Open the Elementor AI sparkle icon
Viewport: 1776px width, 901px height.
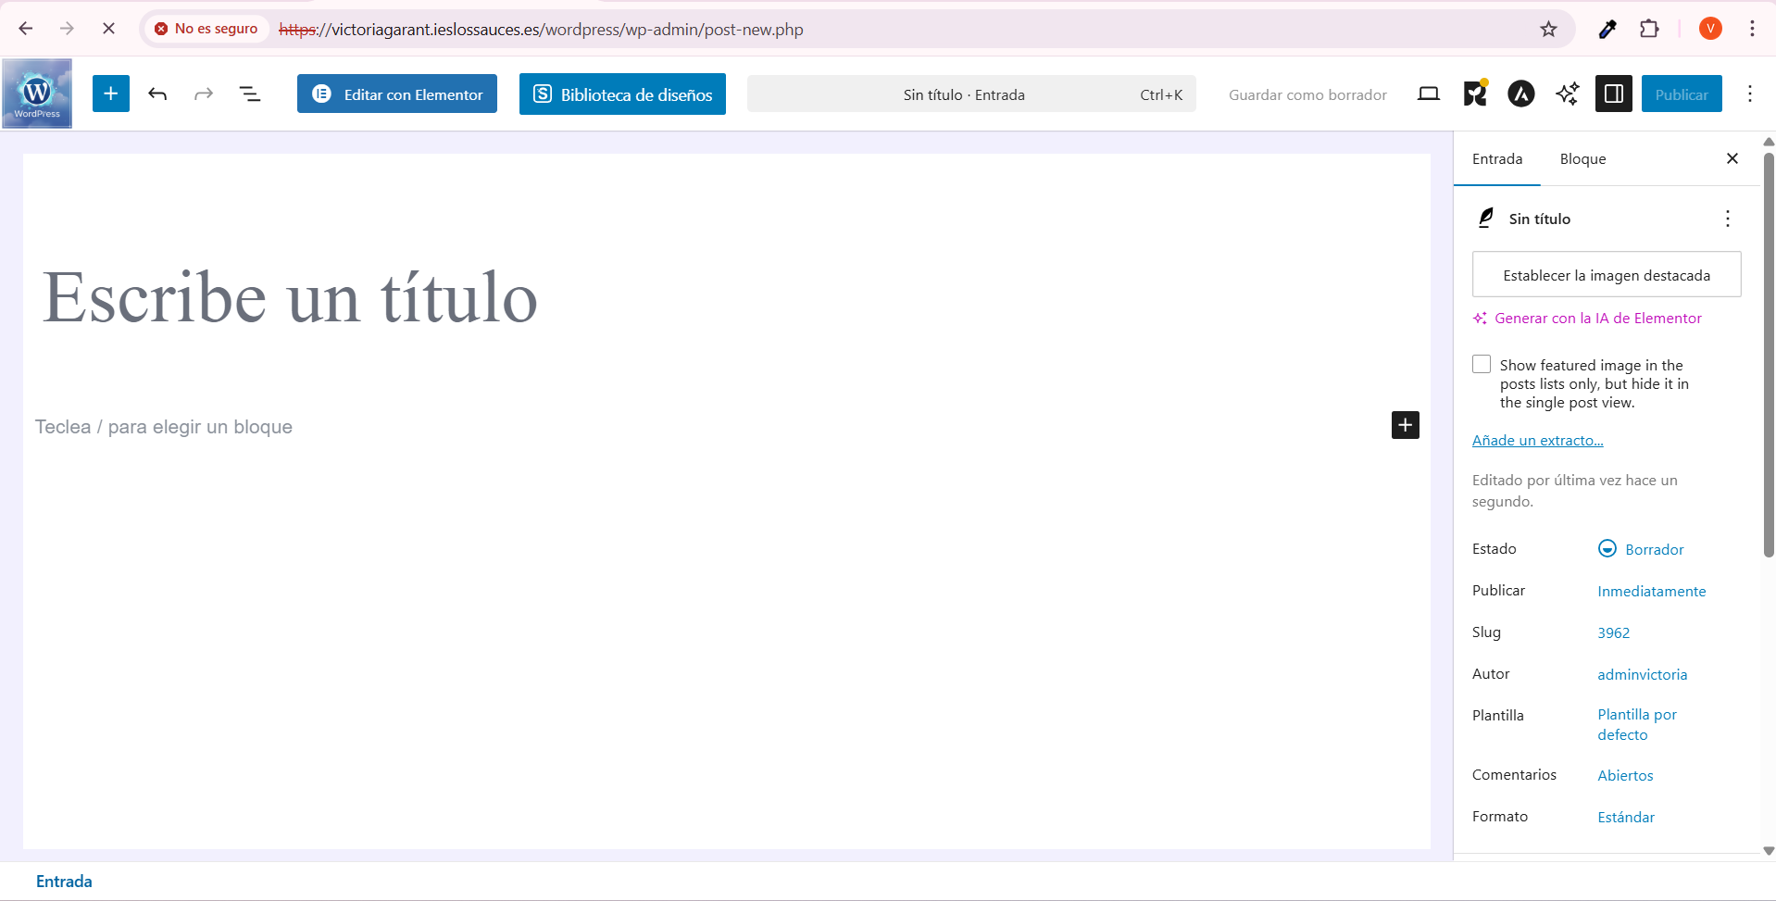[1567, 94]
